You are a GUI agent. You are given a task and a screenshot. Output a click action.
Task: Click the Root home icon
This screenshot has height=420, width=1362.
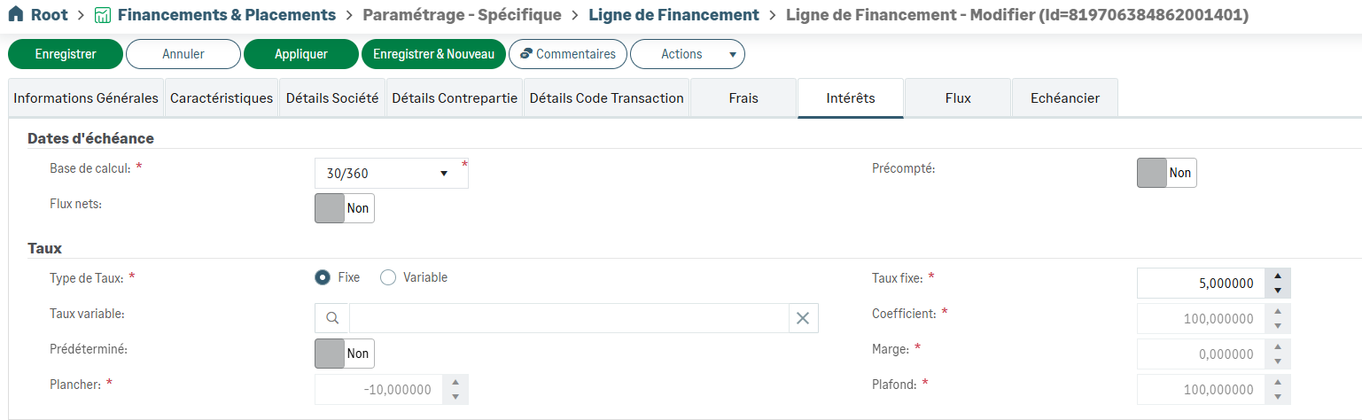[x=15, y=15]
